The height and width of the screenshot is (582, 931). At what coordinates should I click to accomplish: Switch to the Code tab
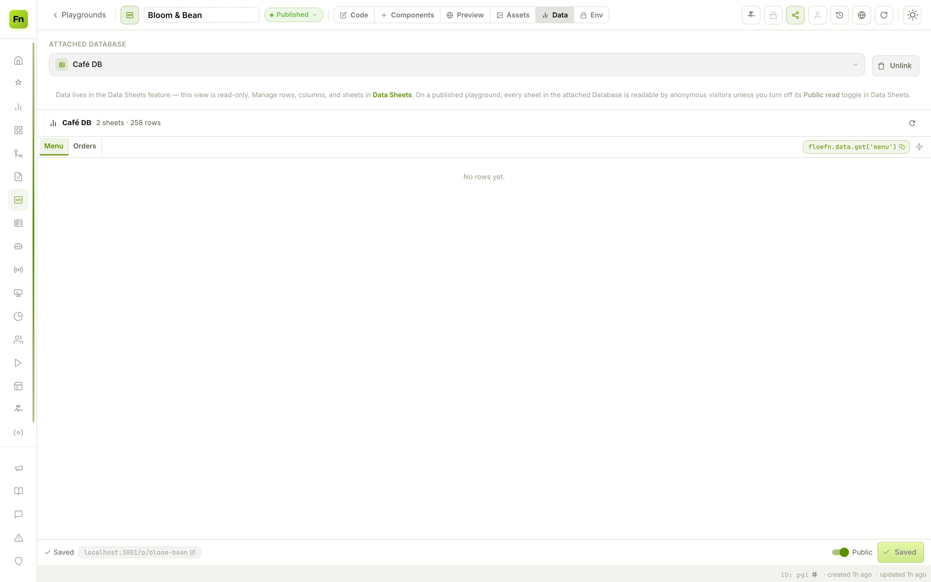point(354,15)
